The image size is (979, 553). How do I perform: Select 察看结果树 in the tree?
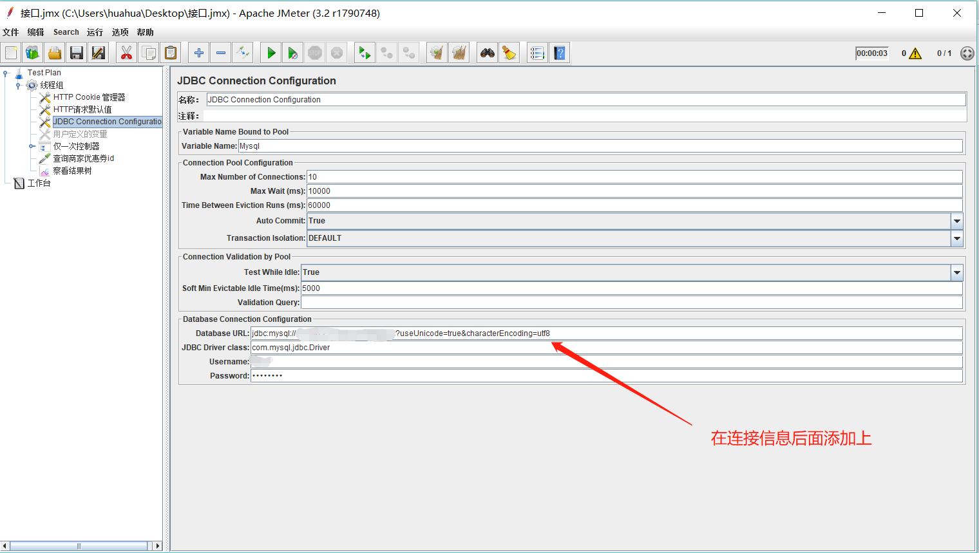[x=72, y=171]
